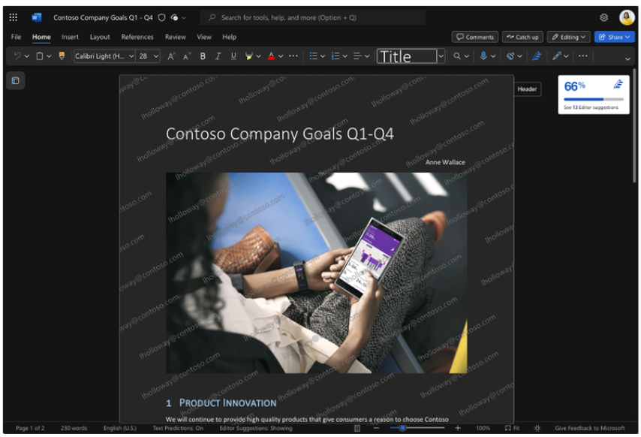The height and width of the screenshot is (437, 641).
Task: Click the Designer wand icon
Action: (x=556, y=56)
